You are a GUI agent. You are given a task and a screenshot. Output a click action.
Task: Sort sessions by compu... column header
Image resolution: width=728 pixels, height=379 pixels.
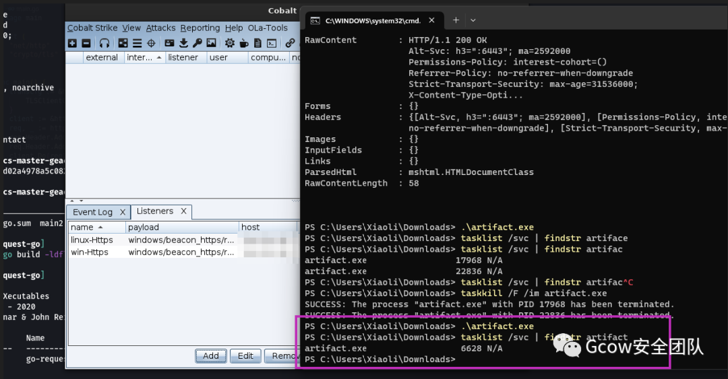click(268, 57)
